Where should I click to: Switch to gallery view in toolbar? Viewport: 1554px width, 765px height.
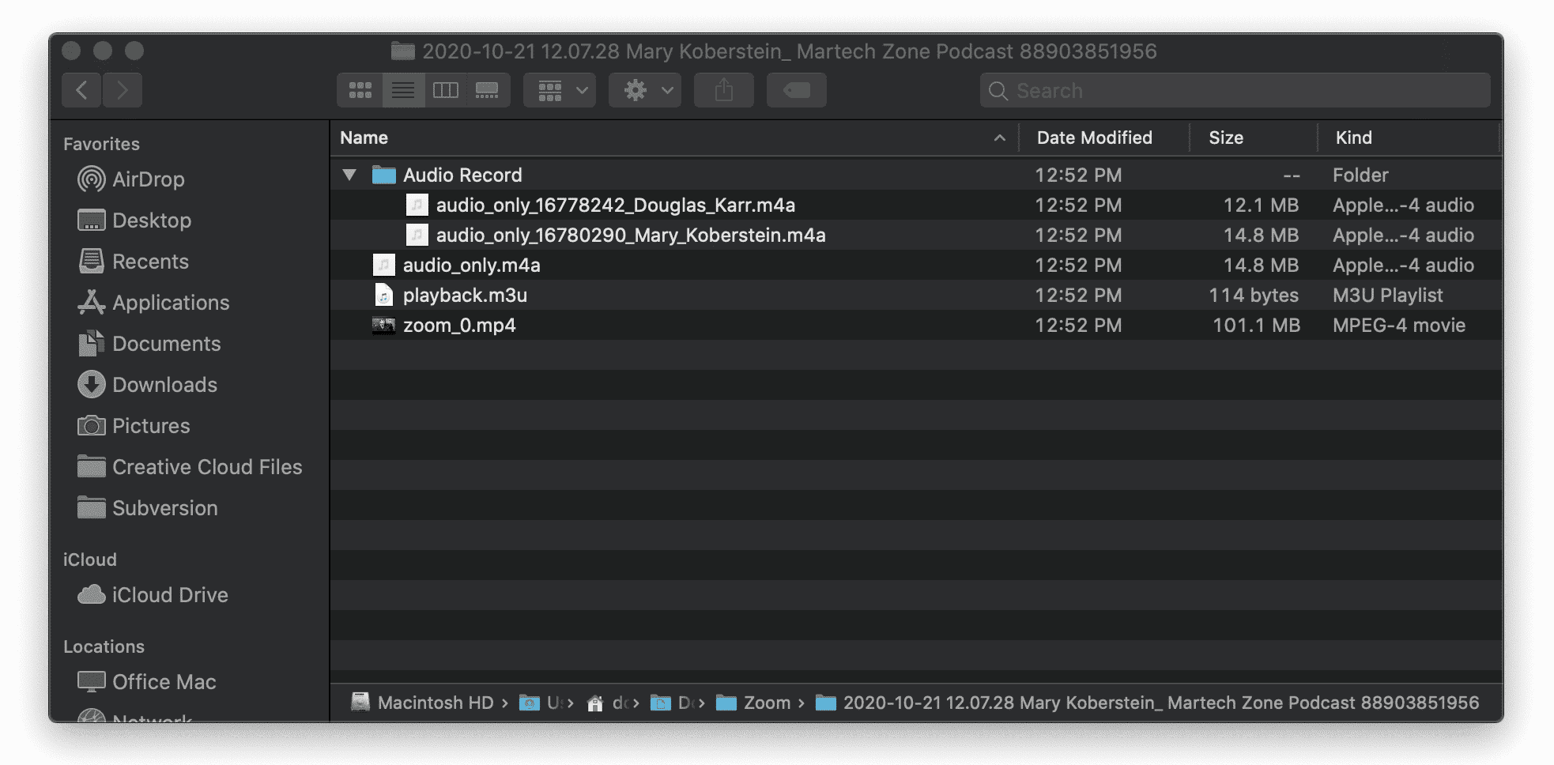click(488, 91)
